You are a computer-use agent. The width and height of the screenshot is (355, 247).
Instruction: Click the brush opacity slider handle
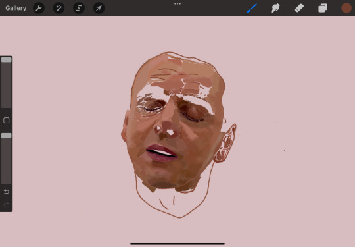[7, 136]
